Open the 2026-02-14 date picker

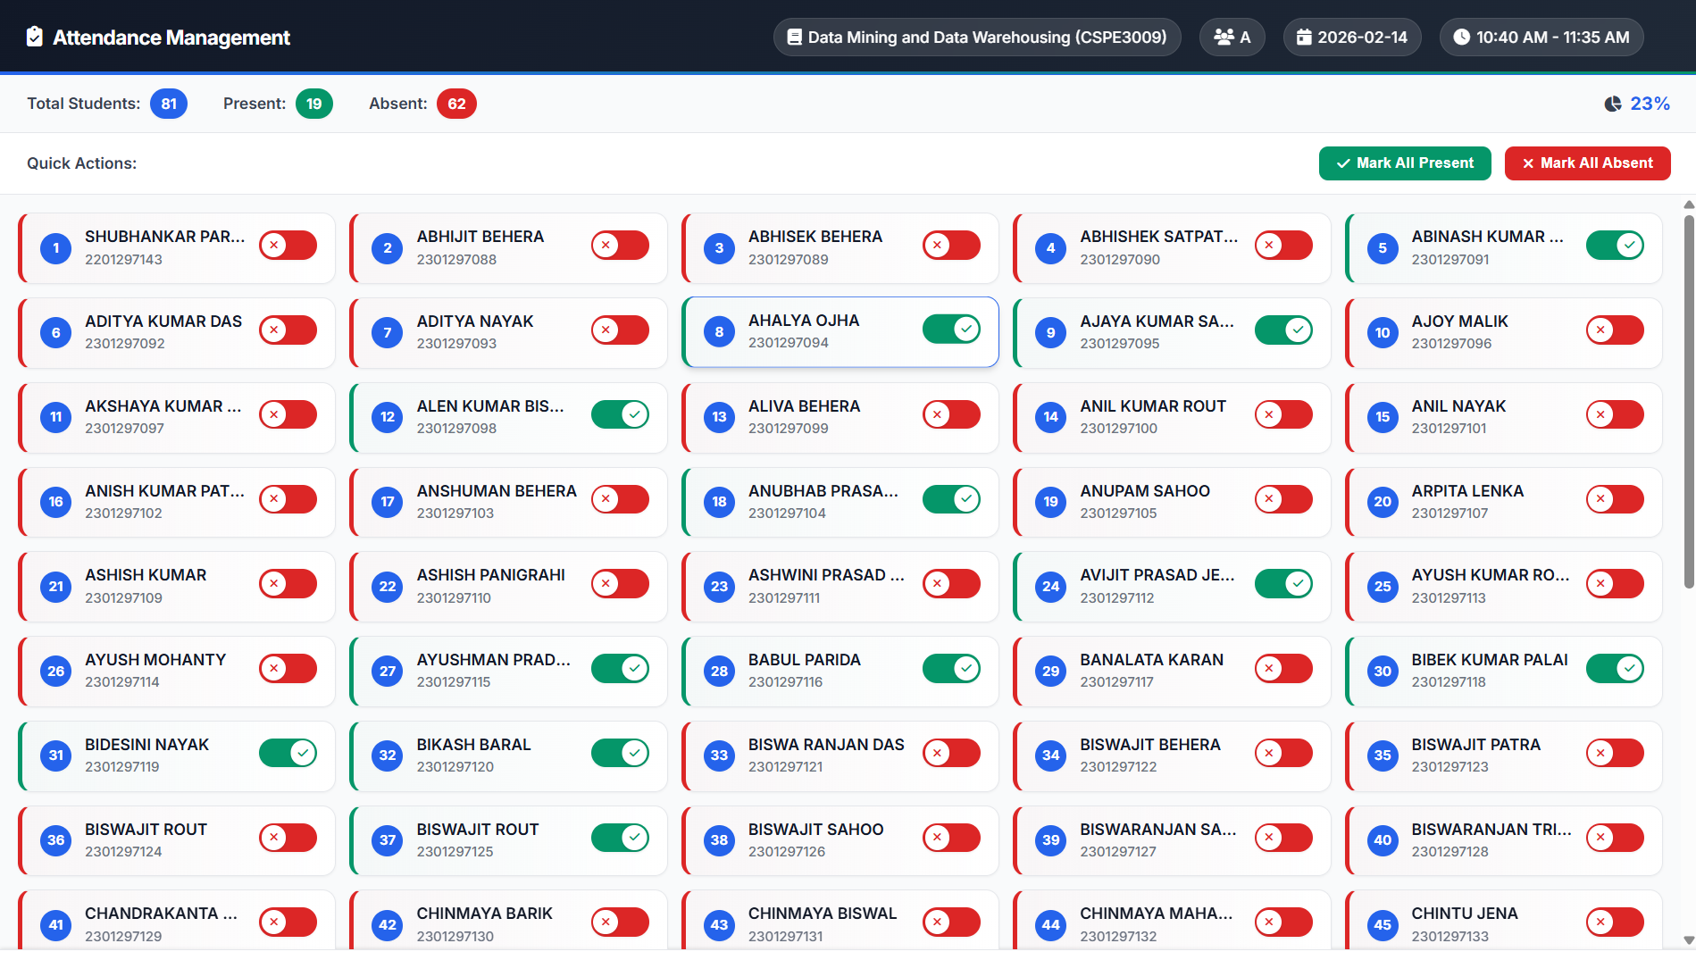[1352, 37]
